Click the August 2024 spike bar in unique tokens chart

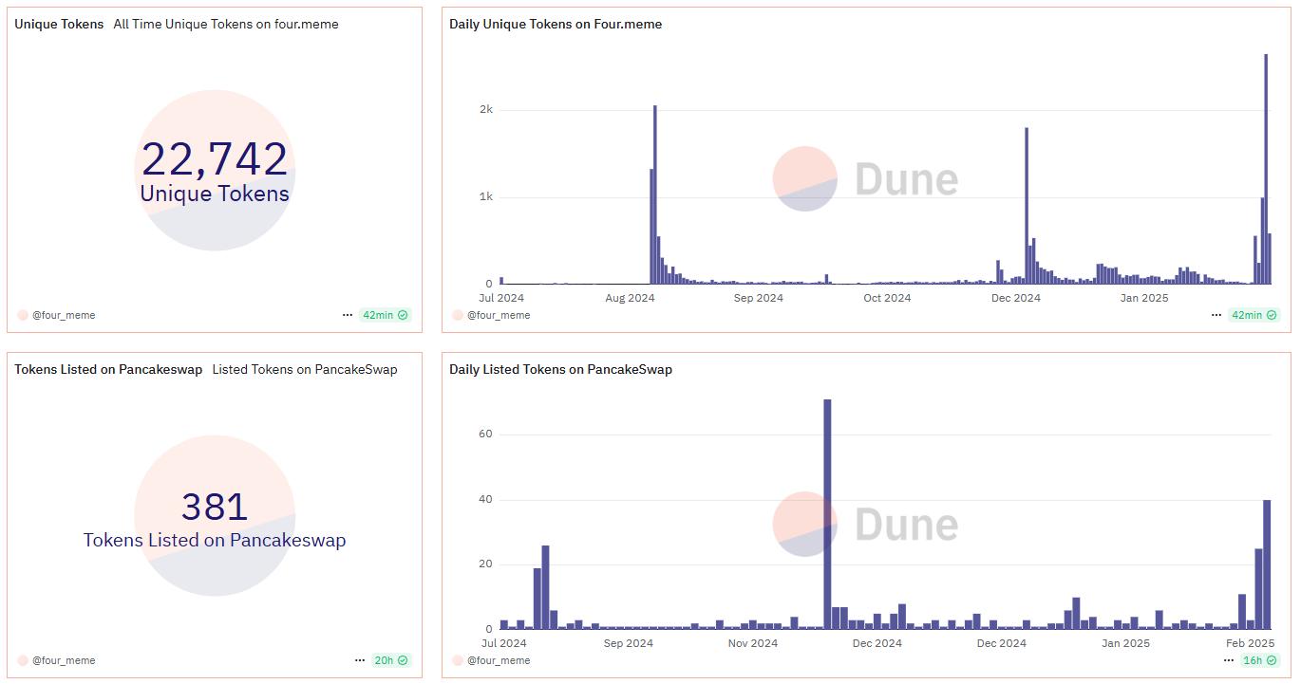[655, 194]
